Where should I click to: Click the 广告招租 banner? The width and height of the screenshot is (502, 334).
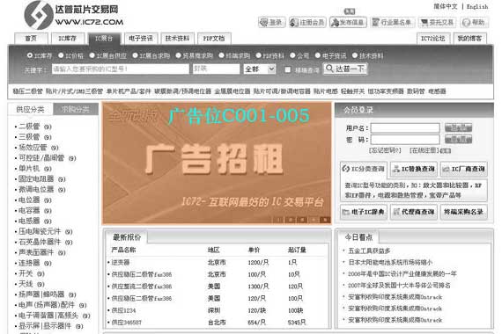217,163
